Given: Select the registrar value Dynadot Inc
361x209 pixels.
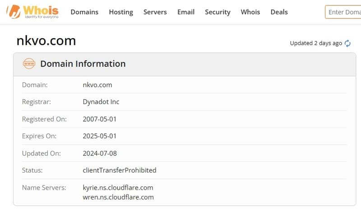Looking at the screenshot, I should click(101, 102).
